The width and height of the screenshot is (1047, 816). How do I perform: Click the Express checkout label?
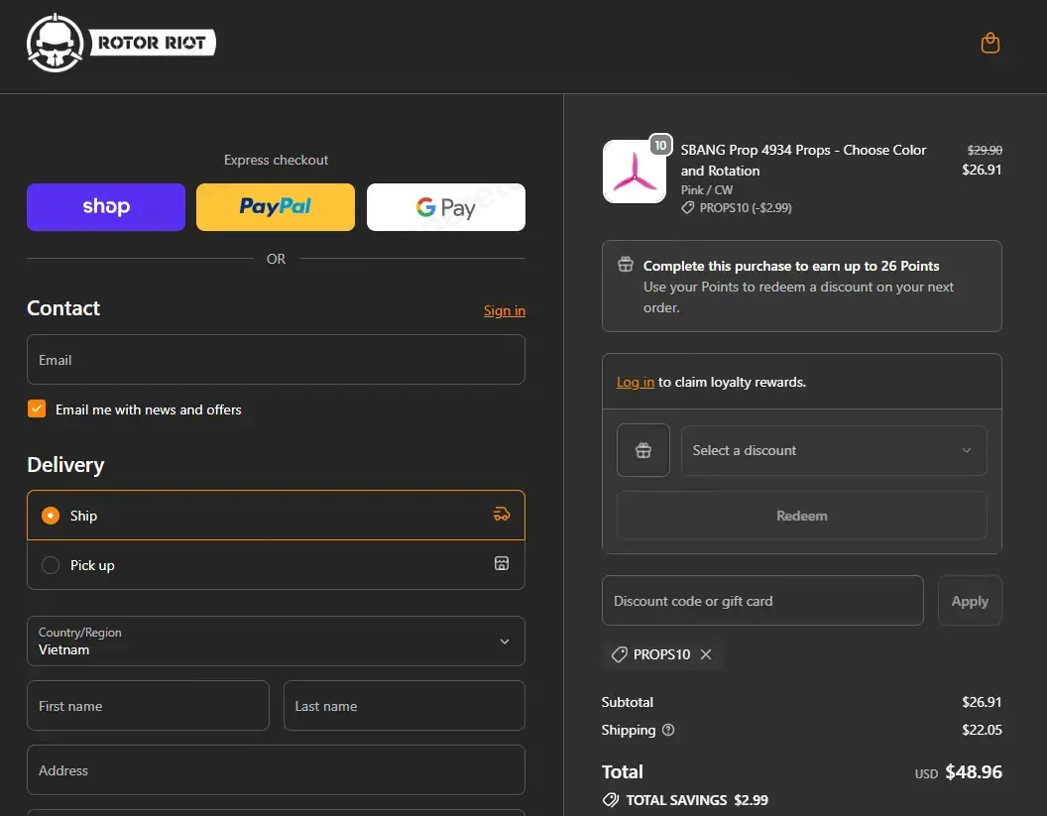click(276, 161)
